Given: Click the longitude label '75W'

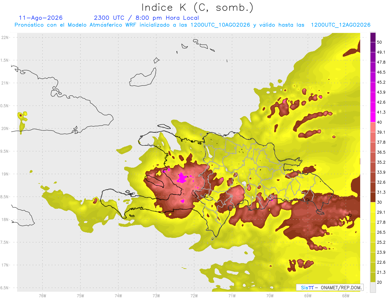Looking at the screenshot, I should tap(80, 296).
